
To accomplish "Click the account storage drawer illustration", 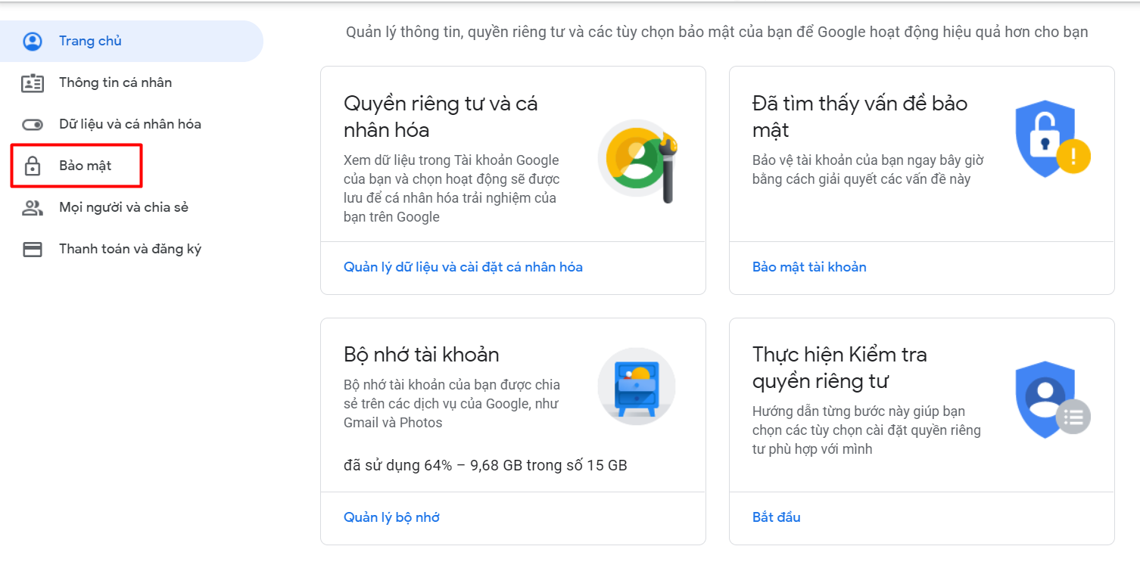I will 636,386.
